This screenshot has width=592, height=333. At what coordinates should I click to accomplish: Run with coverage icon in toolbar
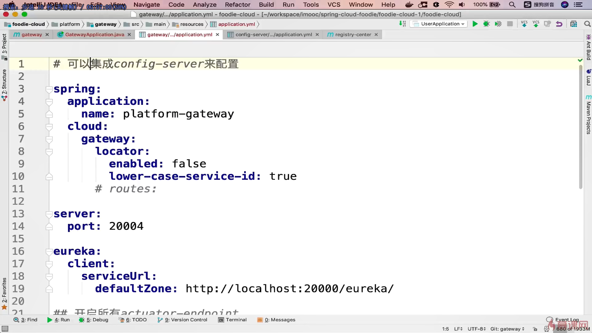point(498,24)
